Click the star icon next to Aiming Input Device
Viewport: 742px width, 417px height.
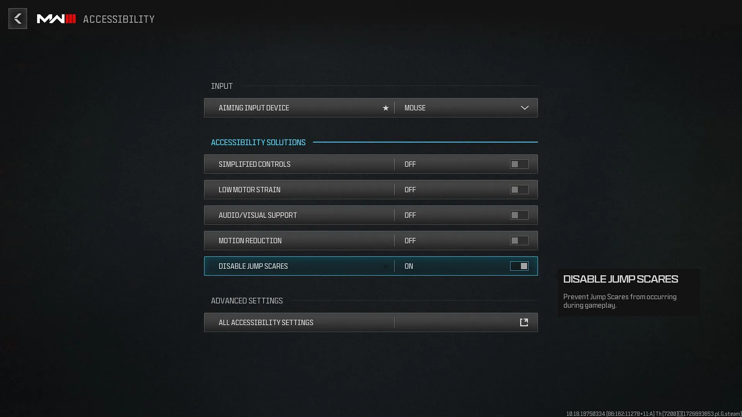pos(385,108)
